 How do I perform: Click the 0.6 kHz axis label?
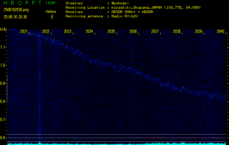tap(3, 138)
